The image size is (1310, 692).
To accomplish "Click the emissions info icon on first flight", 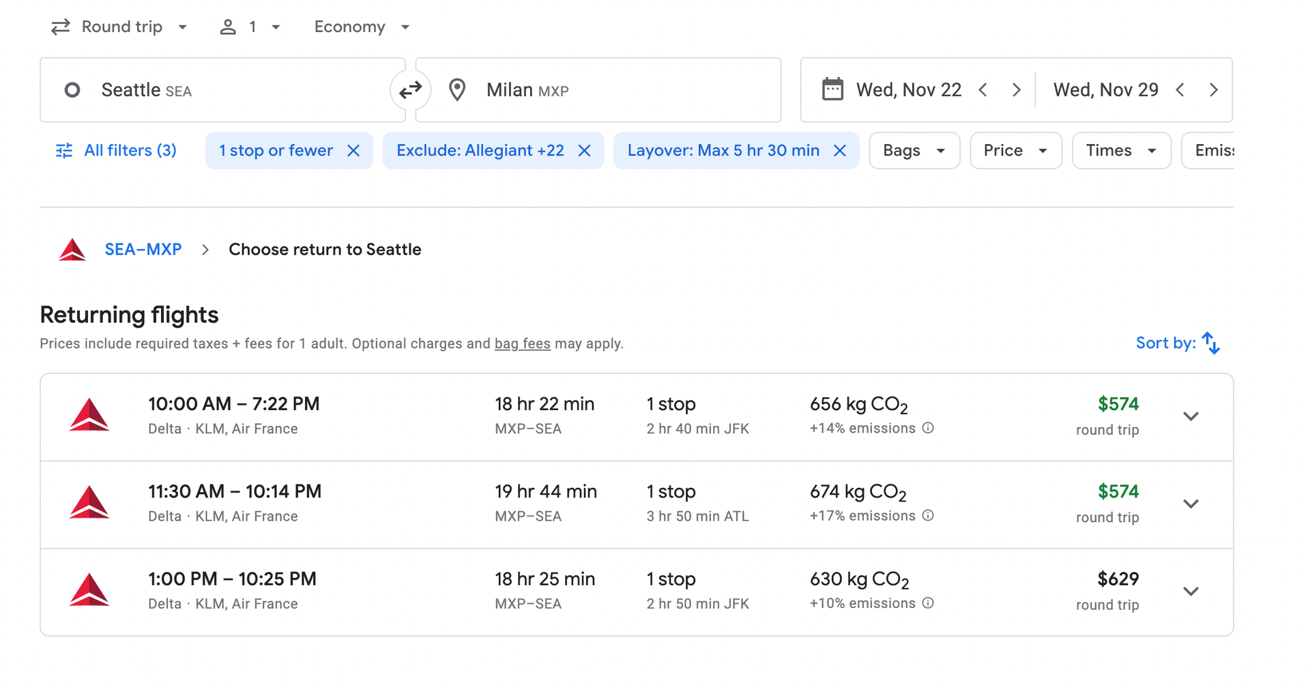I will point(929,428).
